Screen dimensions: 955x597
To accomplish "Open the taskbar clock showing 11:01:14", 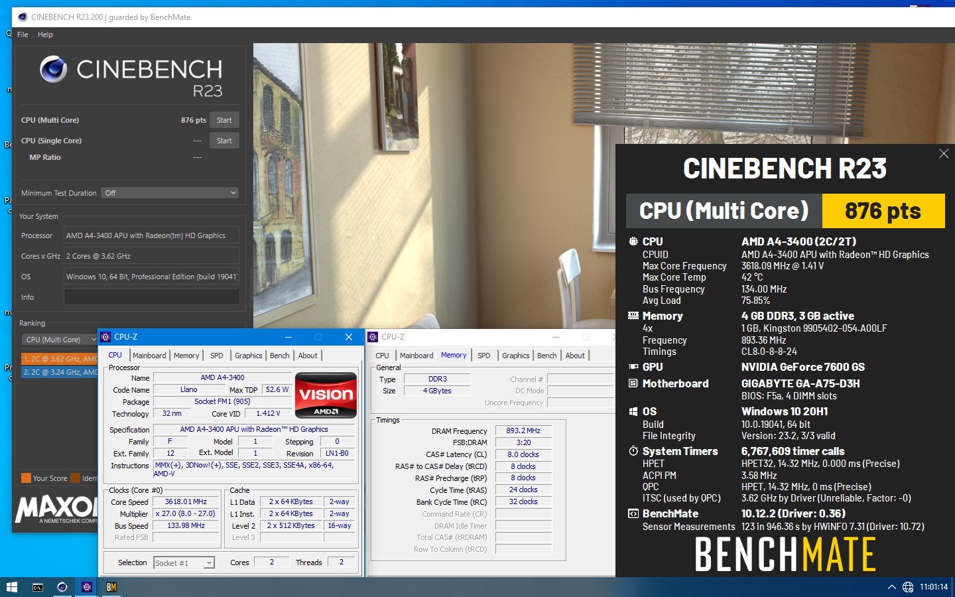I will 934,587.
